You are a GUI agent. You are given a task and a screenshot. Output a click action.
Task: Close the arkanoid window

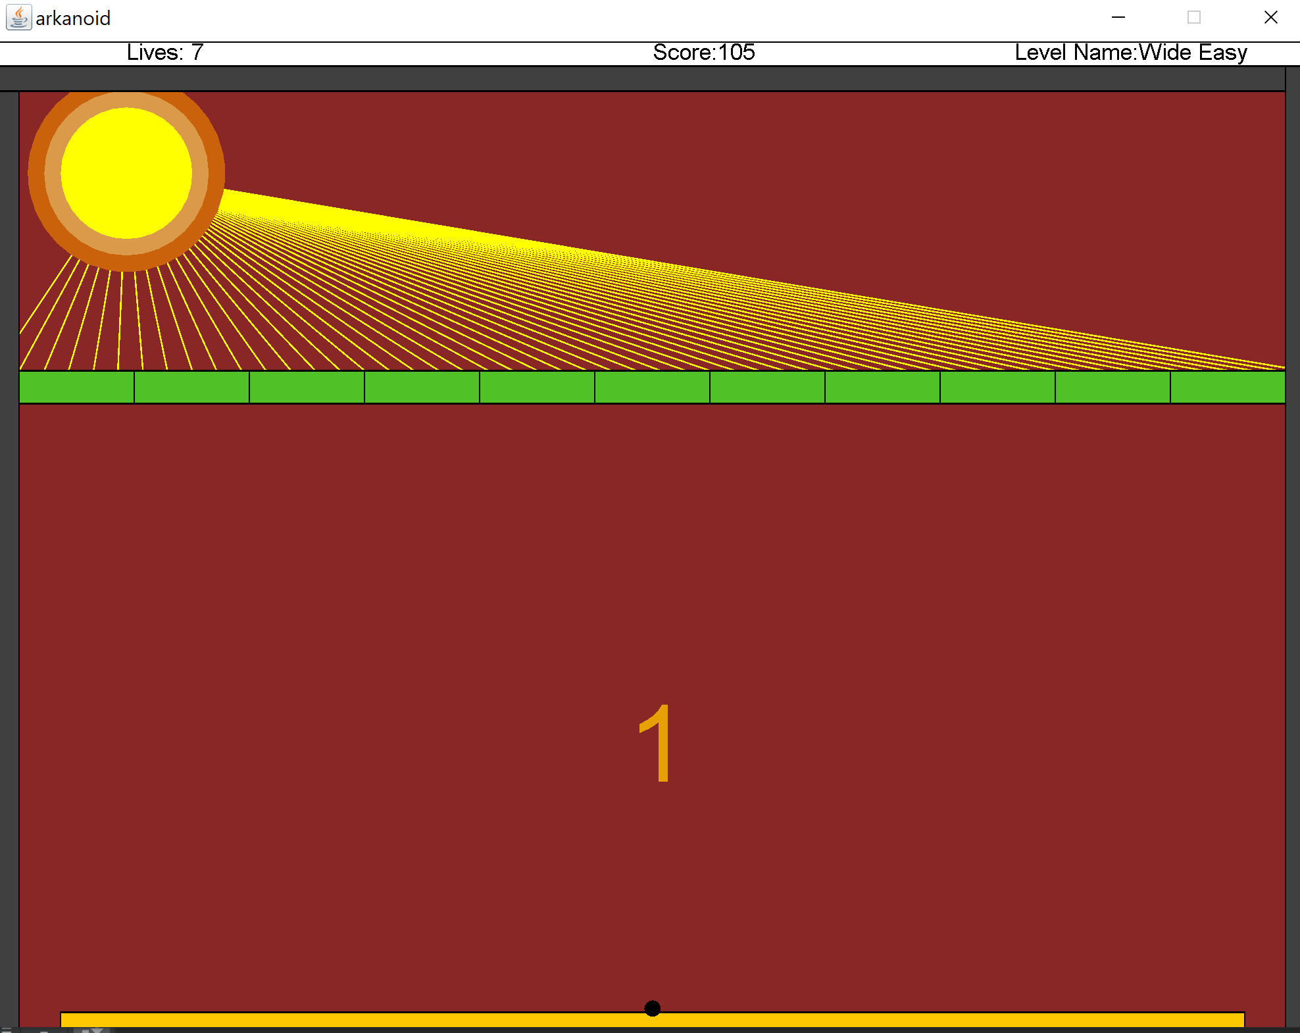1270,18
